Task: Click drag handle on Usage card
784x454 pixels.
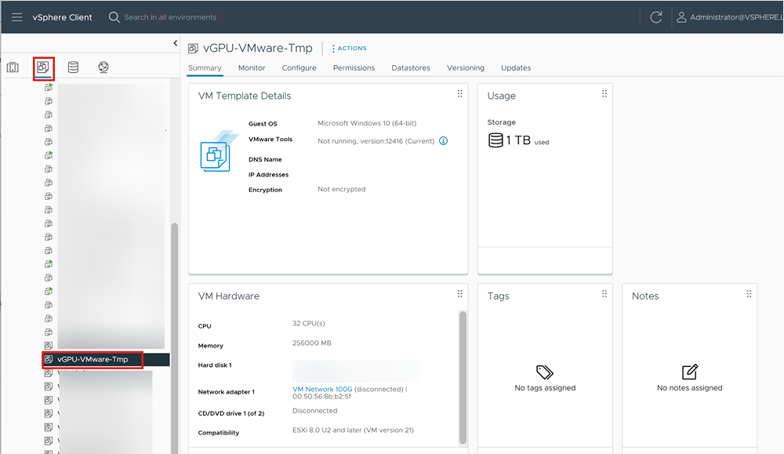Action: pyautogui.click(x=604, y=94)
